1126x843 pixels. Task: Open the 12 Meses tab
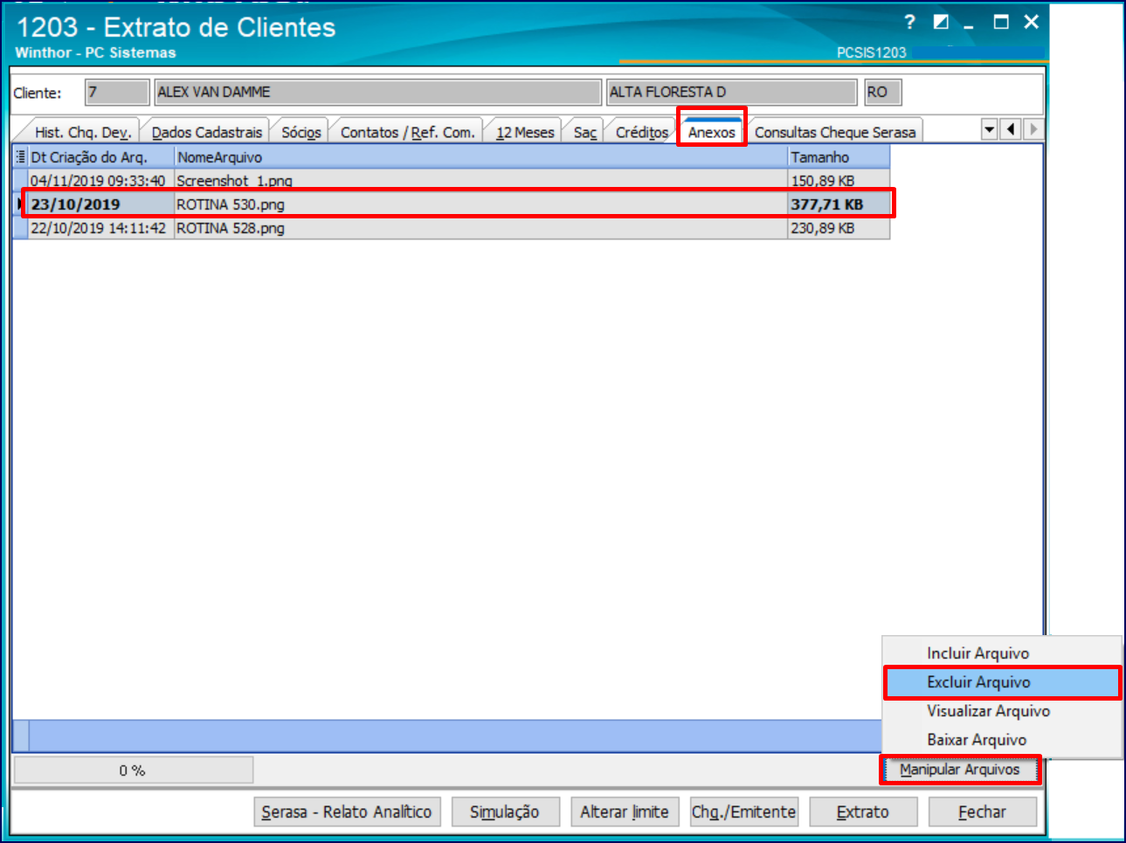[525, 132]
